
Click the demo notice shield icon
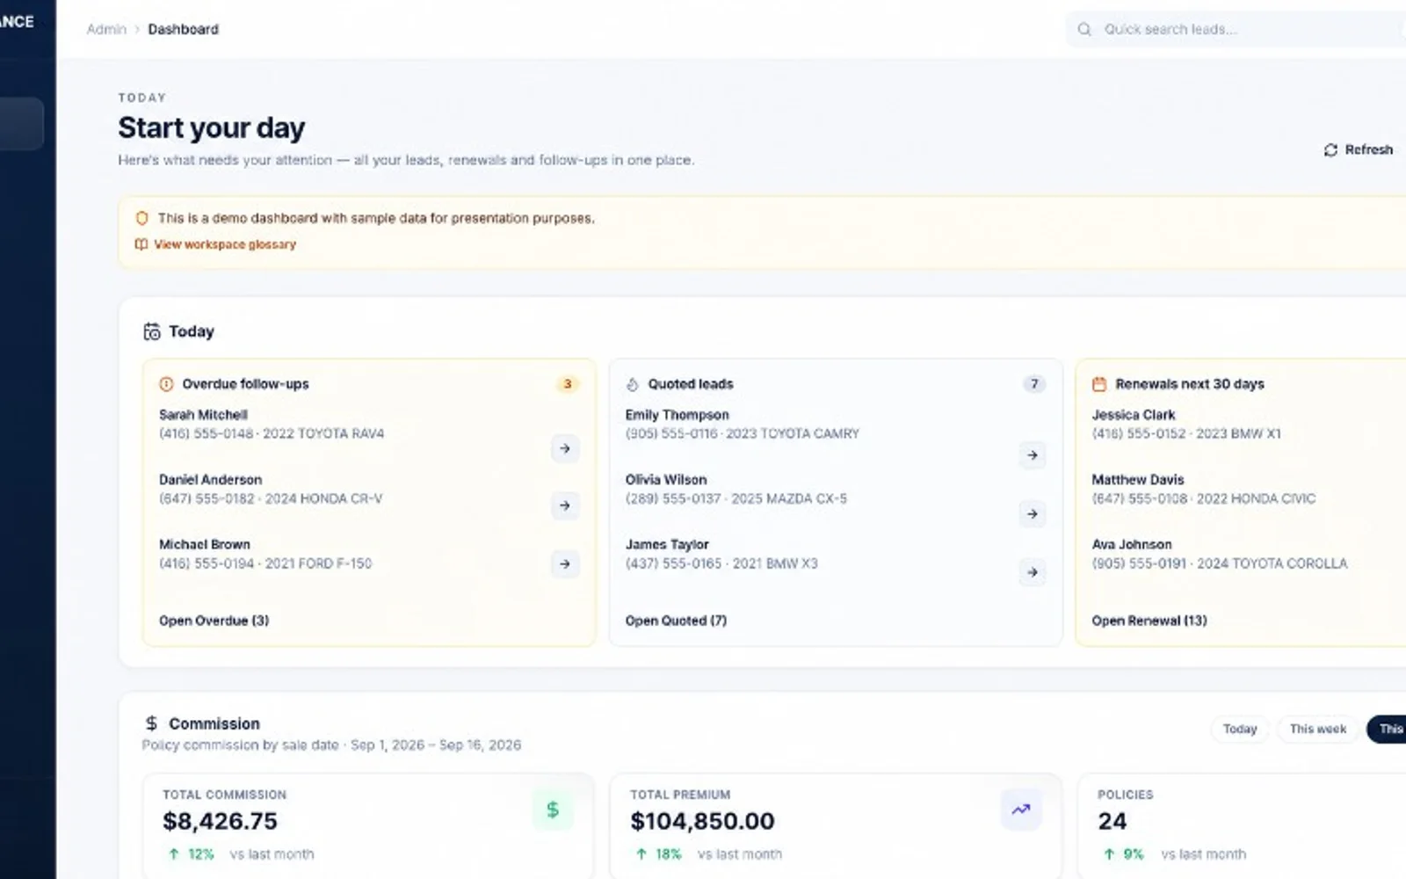click(x=141, y=218)
